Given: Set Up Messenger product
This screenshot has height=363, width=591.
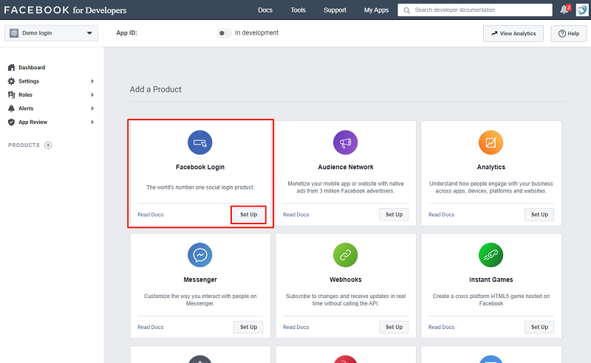Looking at the screenshot, I should click(248, 328).
